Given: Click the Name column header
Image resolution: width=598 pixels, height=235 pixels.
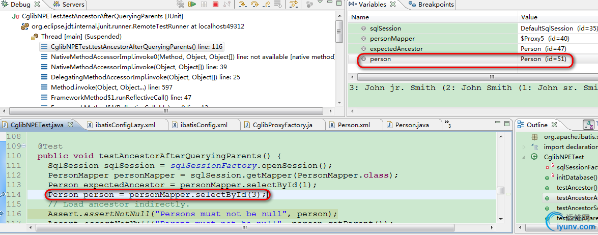Looking at the screenshot, I should [x=433, y=17].
